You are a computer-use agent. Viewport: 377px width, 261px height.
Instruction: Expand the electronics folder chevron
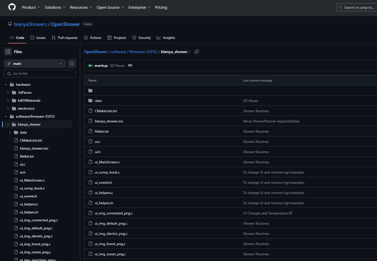[x=8, y=108]
